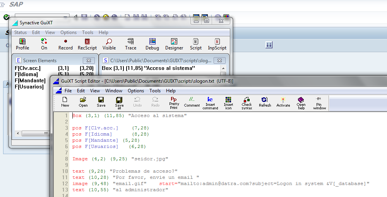Screen dimensions: 387x197
Task: Select F[Usuarios] in Screen Elements list
Action: click(x=29, y=87)
